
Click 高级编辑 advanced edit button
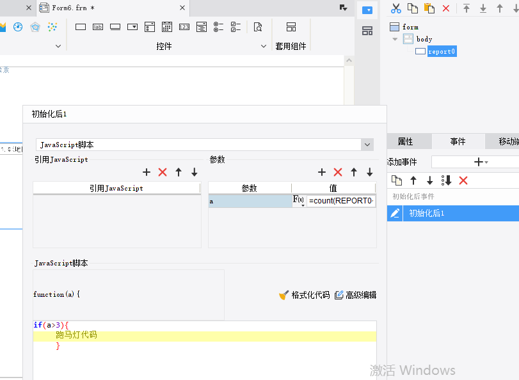pyautogui.click(x=355, y=295)
